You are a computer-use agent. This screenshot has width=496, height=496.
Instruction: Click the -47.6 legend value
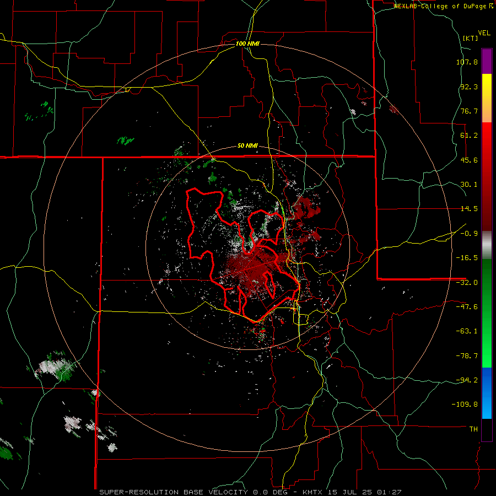467,307
